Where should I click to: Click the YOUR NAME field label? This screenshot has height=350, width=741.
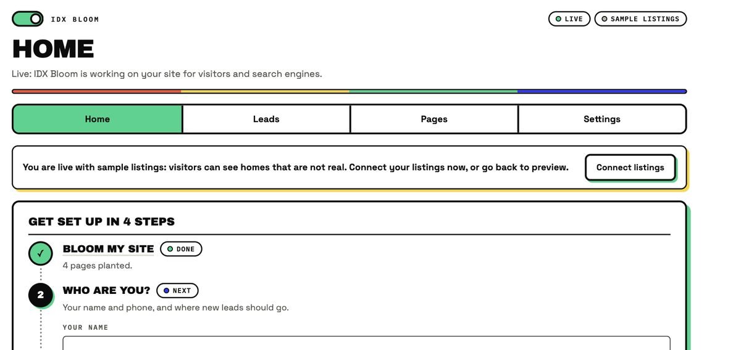tap(86, 328)
